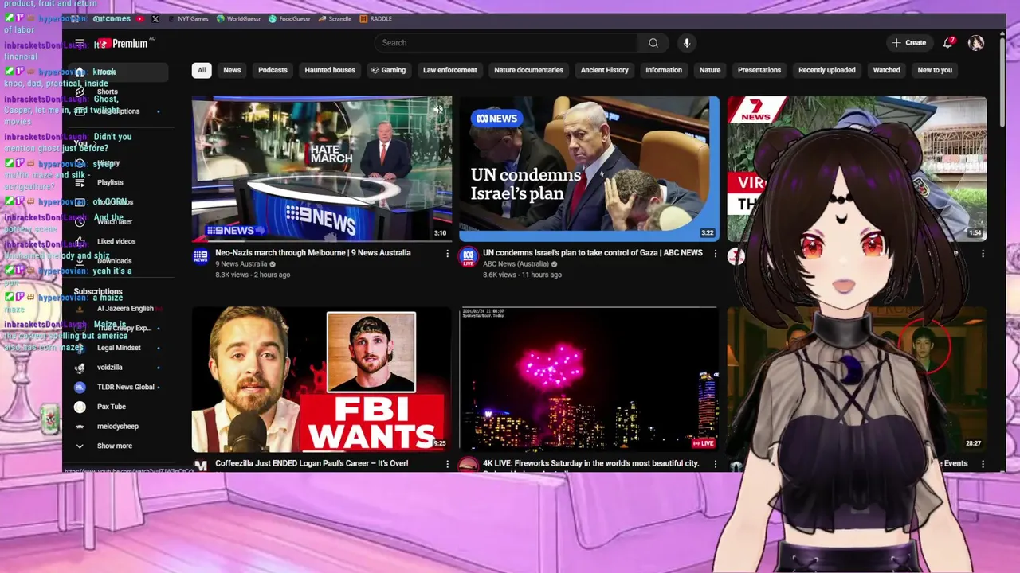The image size is (1020, 573).
Task: Open WorldGuessr bookmark
Action: coord(238,18)
